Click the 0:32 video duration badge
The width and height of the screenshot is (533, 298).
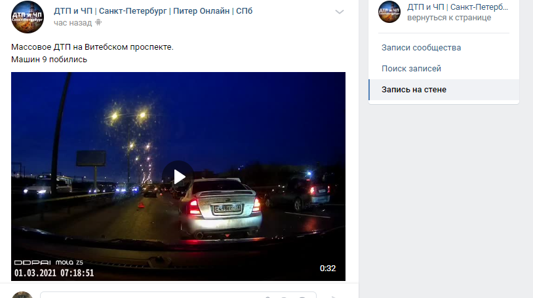pos(328,268)
